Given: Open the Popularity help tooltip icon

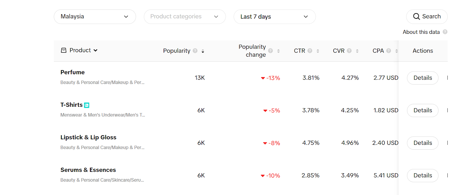Looking at the screenshot, I should [x=195, y=50].
